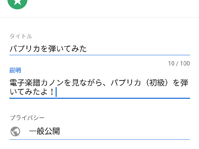Image resolution: width=199 pixels, height=149 pixels.
Task: Click empty space right of 一般公開 row
Action: pyautogui.click(x=124, y=131)
